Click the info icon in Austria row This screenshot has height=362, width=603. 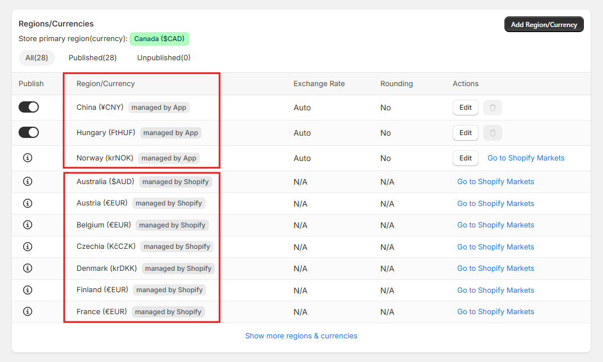click(28, 203)
